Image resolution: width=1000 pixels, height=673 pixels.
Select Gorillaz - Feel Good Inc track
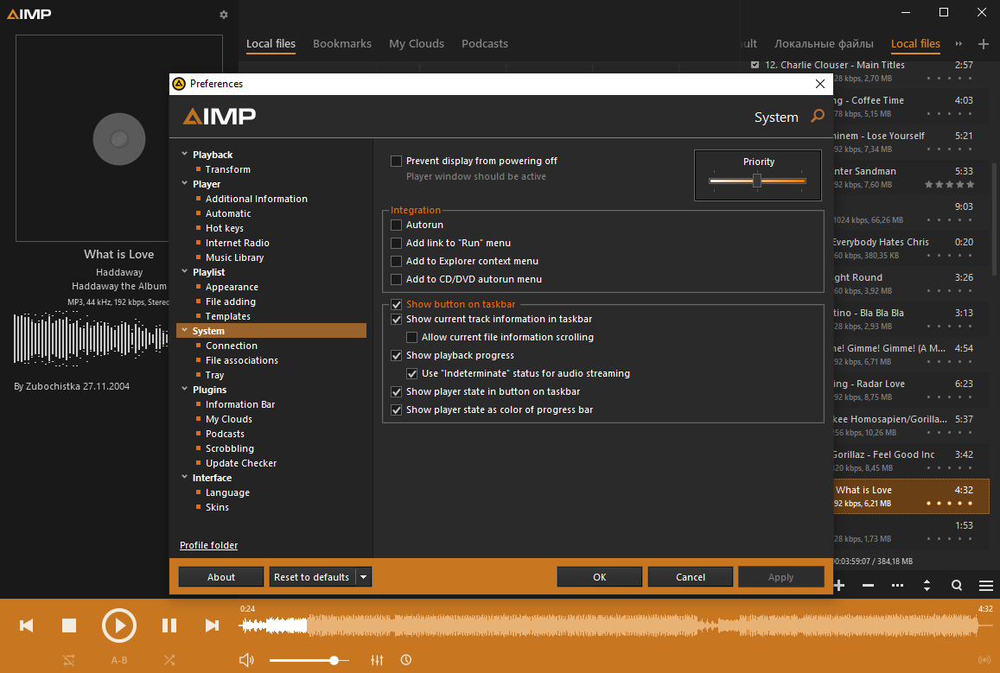pyautogui.click(x=911, y=460)
